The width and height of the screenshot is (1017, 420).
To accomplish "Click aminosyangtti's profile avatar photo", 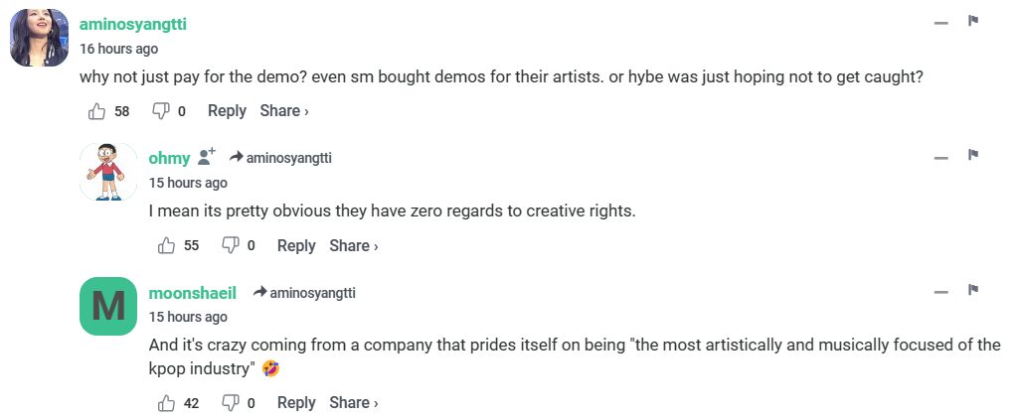I will pos(40,38).
